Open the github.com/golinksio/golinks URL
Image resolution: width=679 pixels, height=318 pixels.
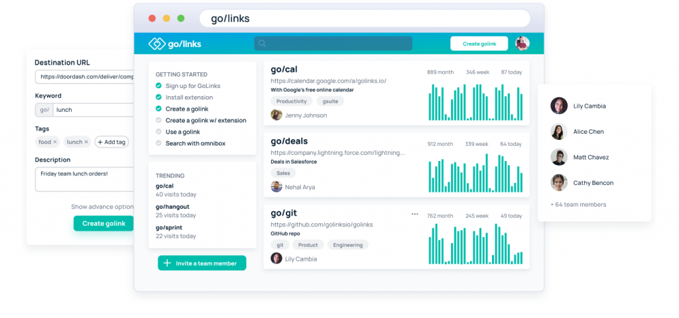pyautogui.click(x=322, y=225)
